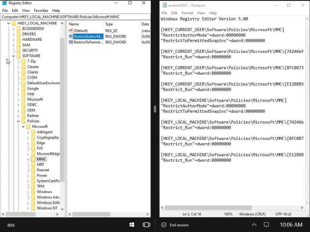The width and height of the screenshot is (310, 232).
Task: Click the Windows NT folder icon
Action: tap(33, 208)
